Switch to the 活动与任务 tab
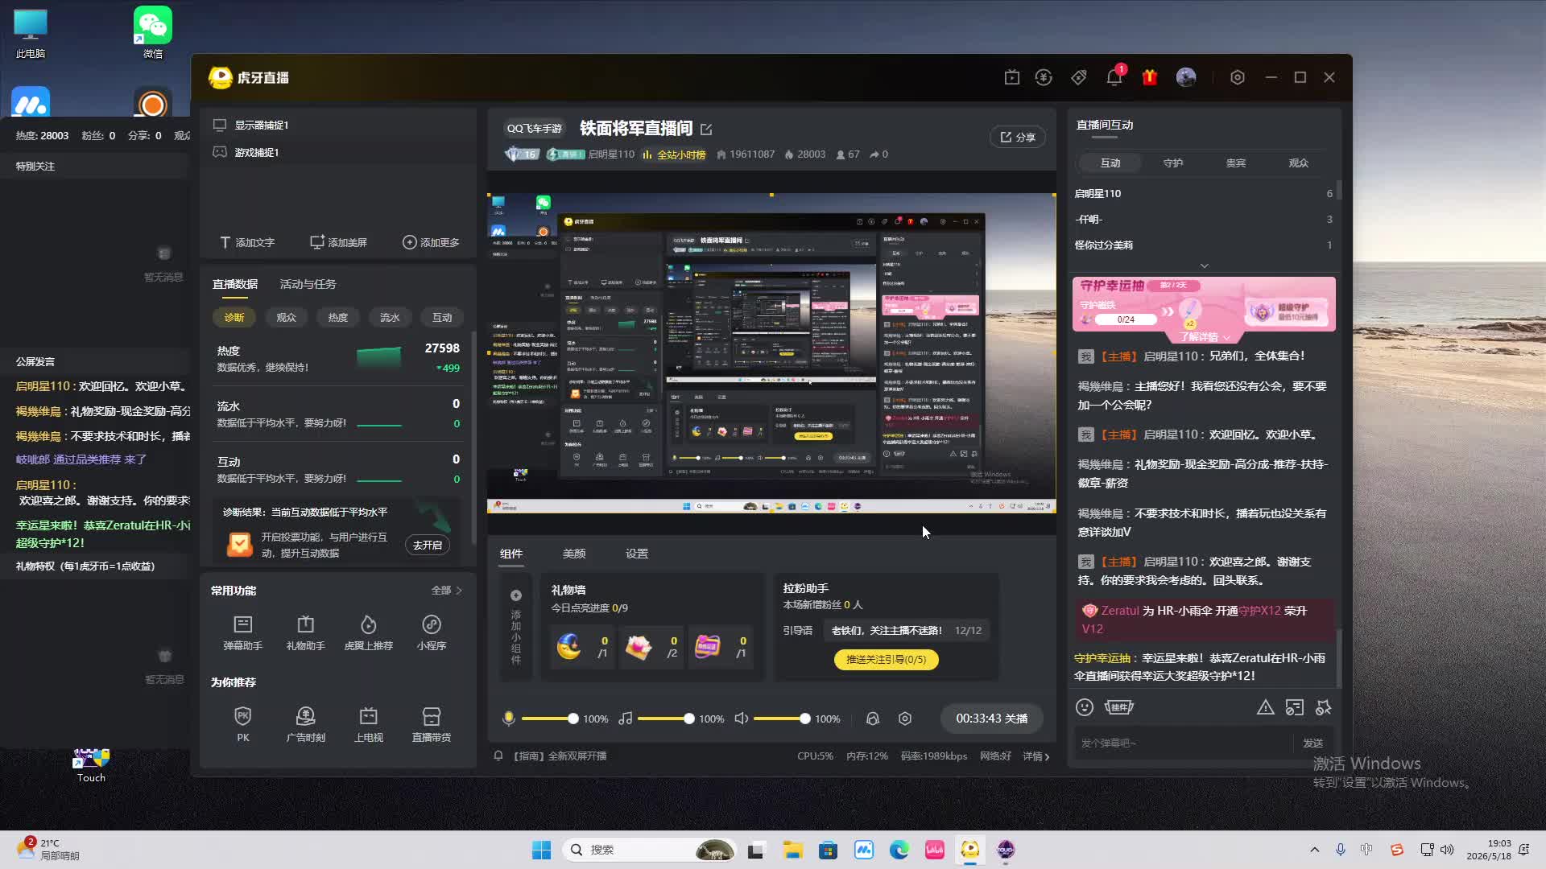Image resolution: width=1546 pixels, height=869 pixels. (x=308, y=284)
